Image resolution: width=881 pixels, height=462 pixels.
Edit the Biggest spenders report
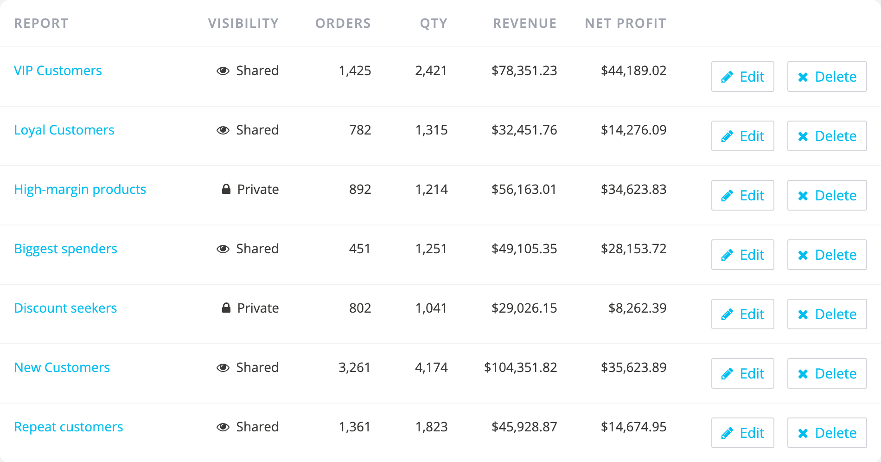coord(743,255)
